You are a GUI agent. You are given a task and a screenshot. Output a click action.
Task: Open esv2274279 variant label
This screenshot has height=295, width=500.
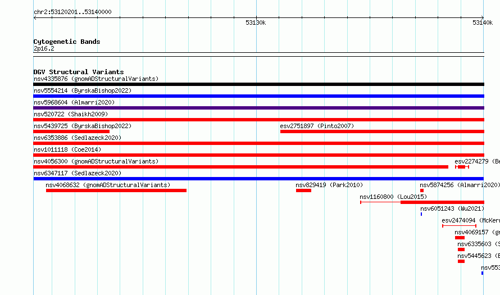click(x=477, y=161)
